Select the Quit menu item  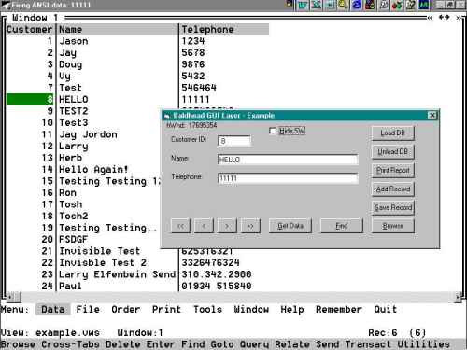[386, 309]
